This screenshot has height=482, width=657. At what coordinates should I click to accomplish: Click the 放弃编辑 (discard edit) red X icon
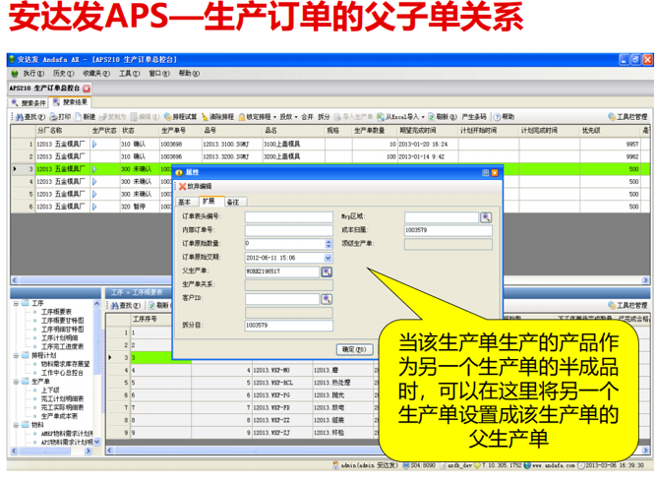(x=182, y=185)
